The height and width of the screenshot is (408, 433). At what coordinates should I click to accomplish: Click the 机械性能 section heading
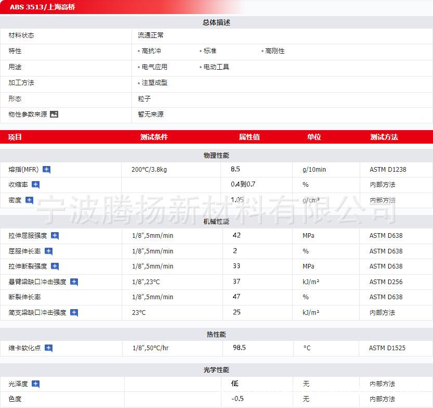click(216, 221)
